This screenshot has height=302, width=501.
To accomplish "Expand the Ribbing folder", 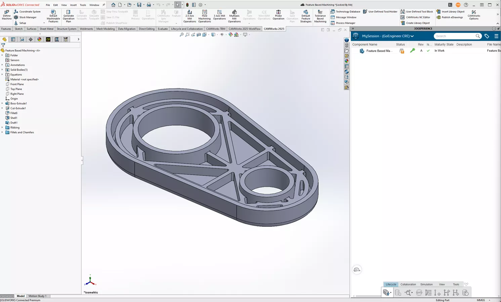I will tap(2, 127).
